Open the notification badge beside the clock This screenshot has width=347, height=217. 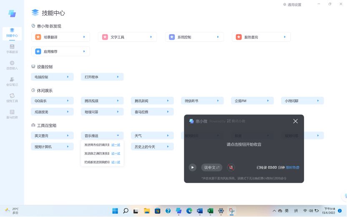tap(340, 211)
